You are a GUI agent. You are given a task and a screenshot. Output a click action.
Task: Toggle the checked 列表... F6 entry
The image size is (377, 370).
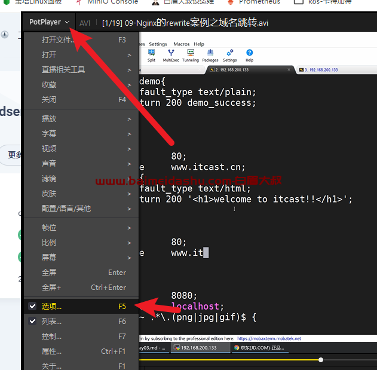pyautogui.click(x=81, y=321)
